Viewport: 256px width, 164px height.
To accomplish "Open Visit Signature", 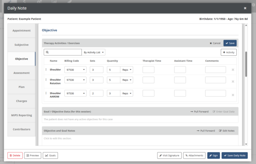I will click(169, 155).
